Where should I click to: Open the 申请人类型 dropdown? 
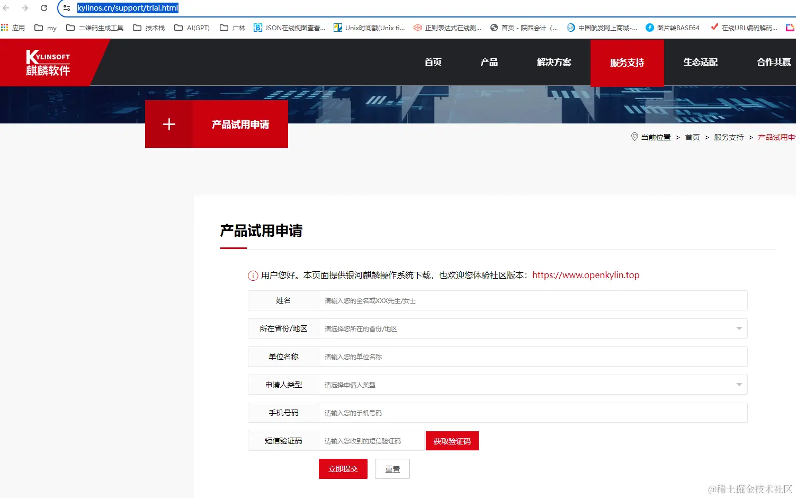[x=533, y=385]
